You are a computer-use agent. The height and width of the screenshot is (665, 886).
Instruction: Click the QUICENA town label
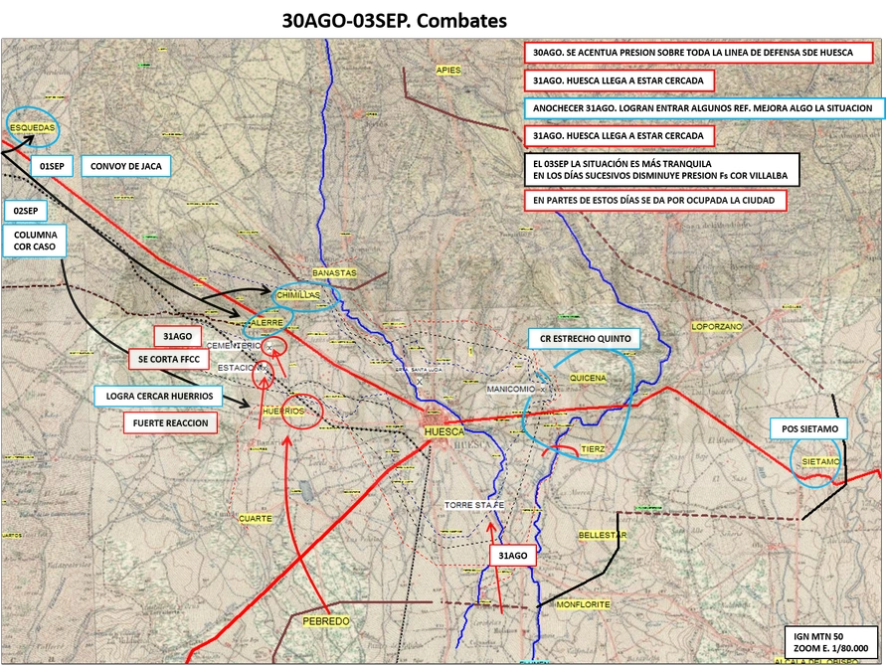point(588,378)
